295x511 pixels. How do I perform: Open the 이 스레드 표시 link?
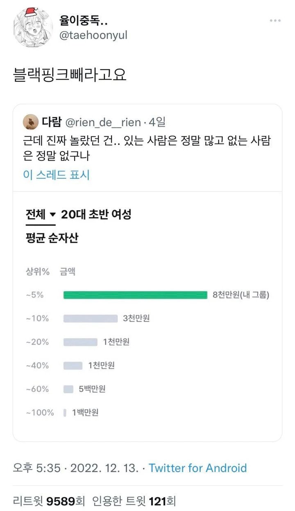pyautogui.click(x=57, y=175)
